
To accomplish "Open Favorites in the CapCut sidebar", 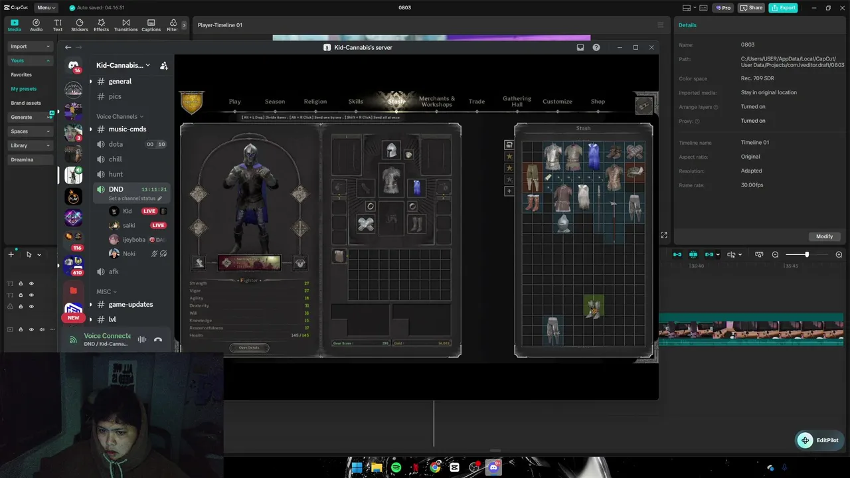I will coord(21,75).
